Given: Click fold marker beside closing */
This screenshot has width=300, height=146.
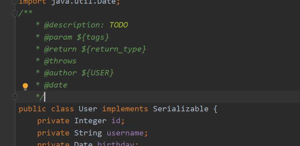Looking at the screenshot, I should (x=15, y=96).
